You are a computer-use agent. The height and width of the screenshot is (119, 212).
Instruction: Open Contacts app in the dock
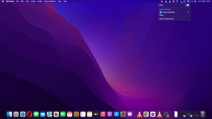click(x=76, y=114)
